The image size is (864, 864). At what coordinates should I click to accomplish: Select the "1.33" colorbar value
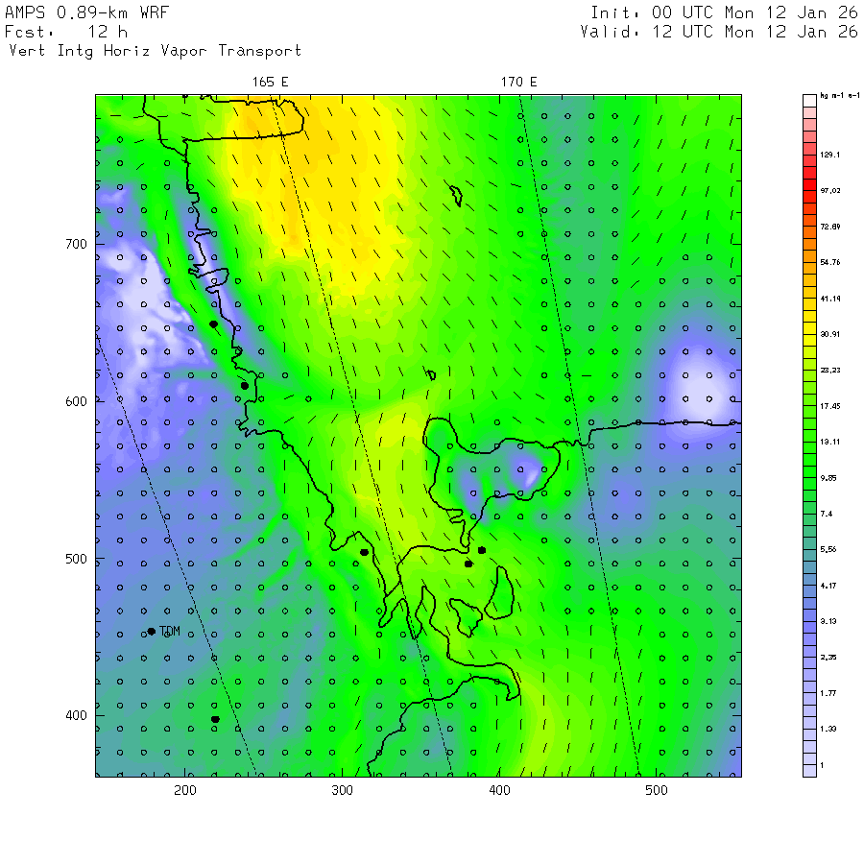[x=828, y=729]
